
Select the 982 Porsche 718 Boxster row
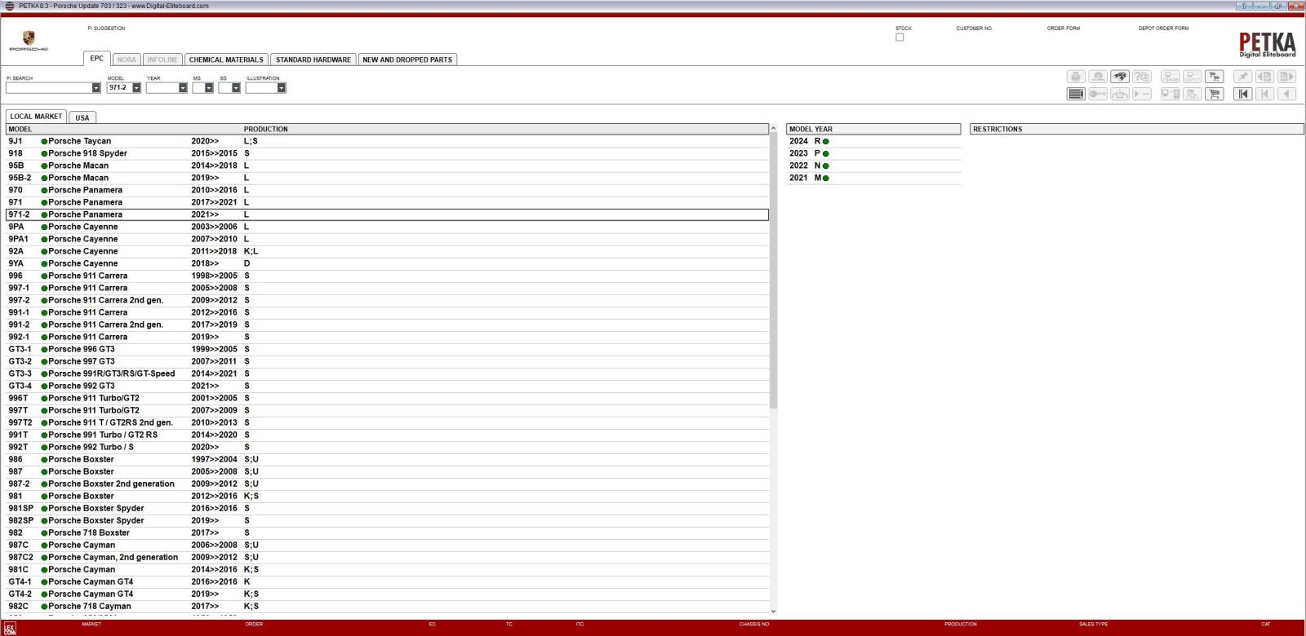click(387, 532)
